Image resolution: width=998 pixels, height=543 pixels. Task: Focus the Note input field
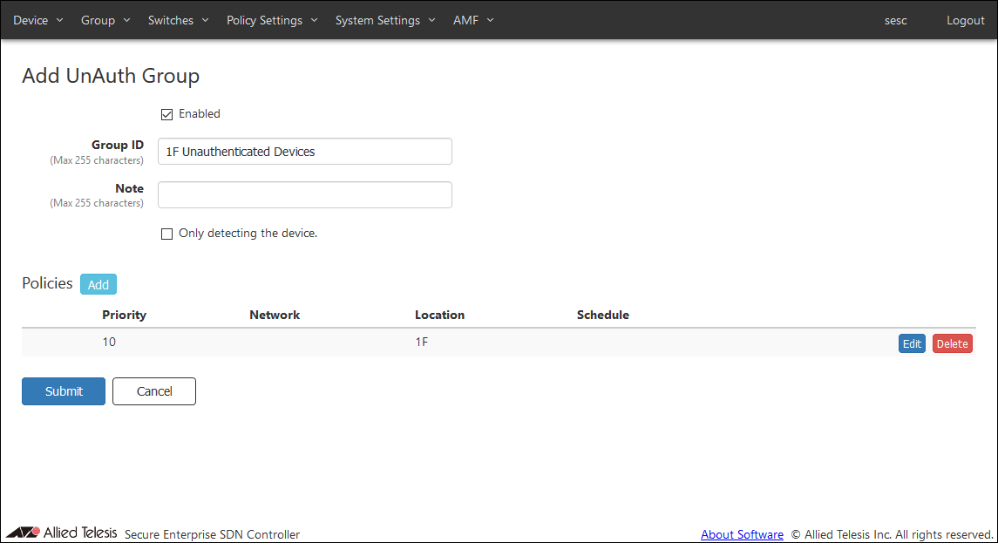(x=305, y=195)
